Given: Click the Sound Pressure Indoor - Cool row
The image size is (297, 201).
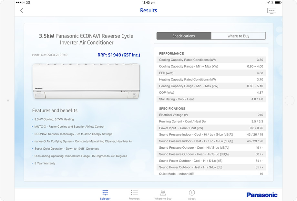Looking at the screenshot, I should [211, 134].
